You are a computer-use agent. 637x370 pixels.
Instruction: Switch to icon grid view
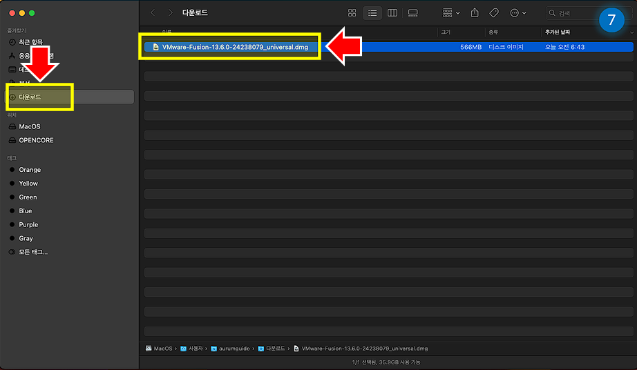coord(352,13)
